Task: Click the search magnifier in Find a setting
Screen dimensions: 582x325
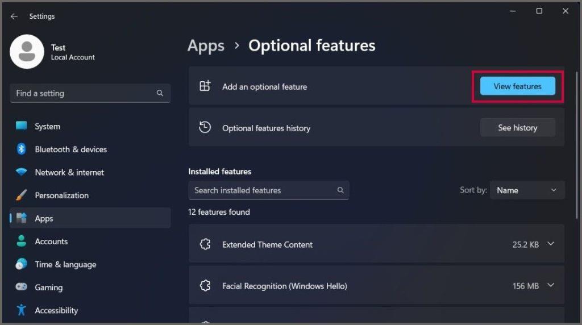Action: coord(160,93)
